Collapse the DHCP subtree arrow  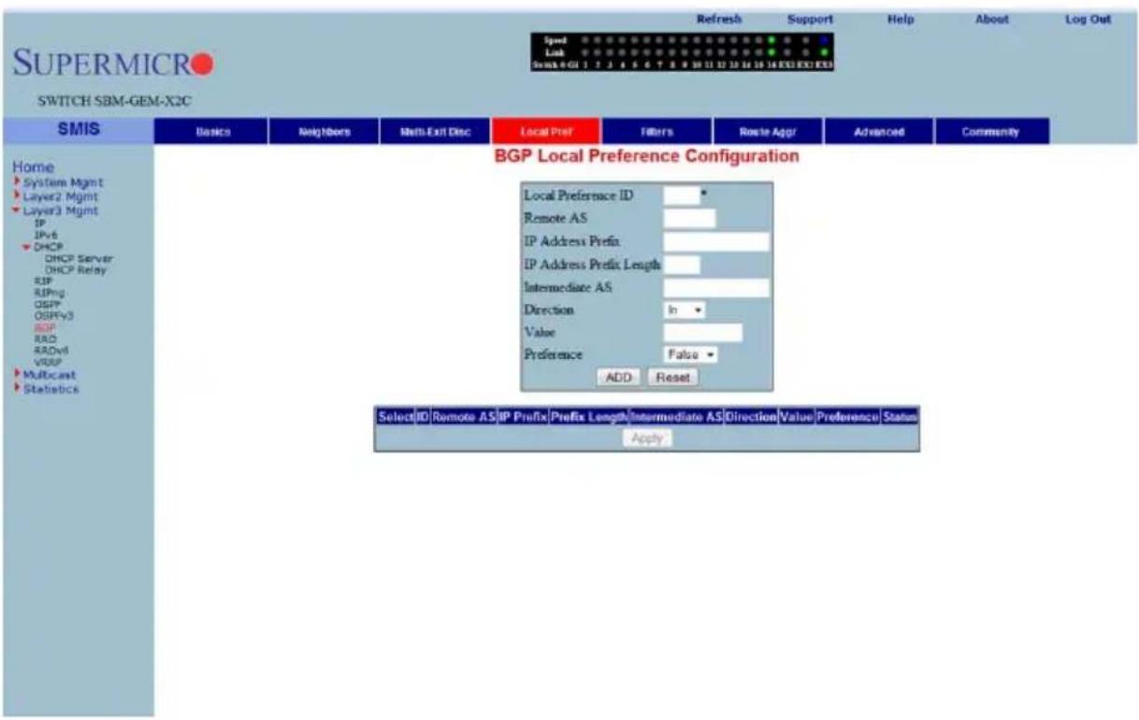pos(27,248)
